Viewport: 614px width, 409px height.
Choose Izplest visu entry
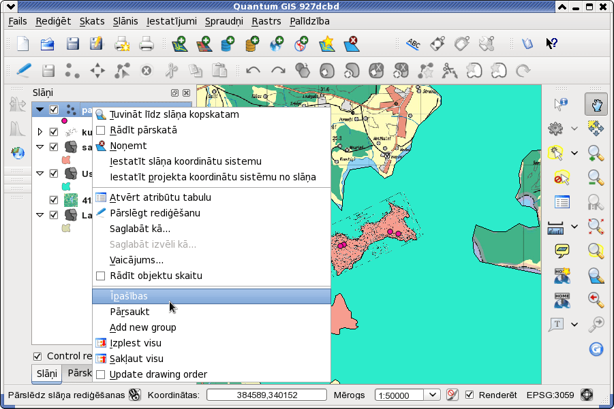tap(211, 343)
